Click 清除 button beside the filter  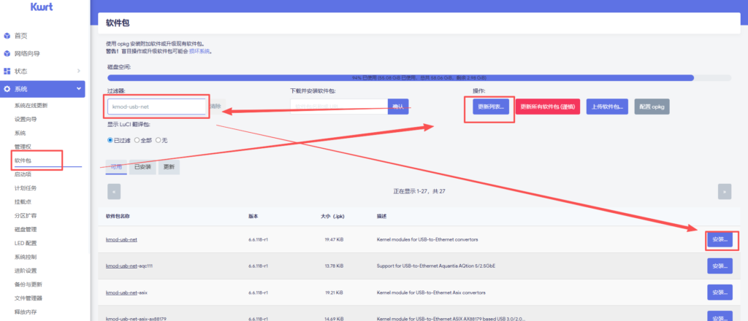point(215,107)
